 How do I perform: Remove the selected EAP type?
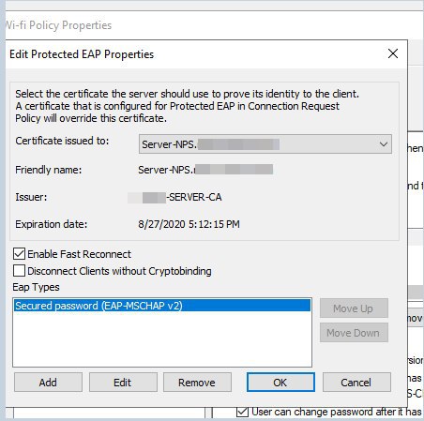tap(197, 383)
